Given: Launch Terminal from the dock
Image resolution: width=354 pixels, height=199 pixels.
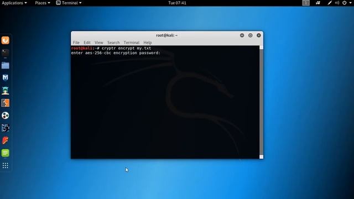Looking at the screenshot, I should tap(5, 53).
